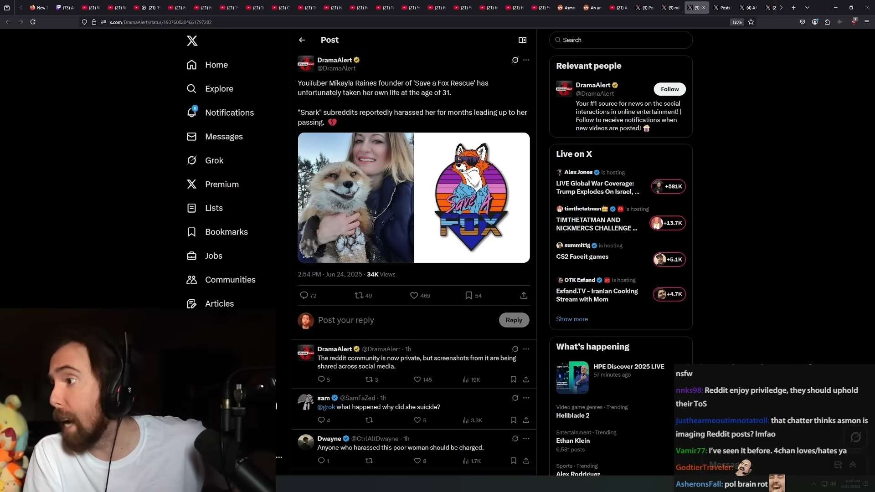The width and height of the screenshot is (875, 492).
Task: Open the fox and woman photo
Action: (x=355, y=198)
